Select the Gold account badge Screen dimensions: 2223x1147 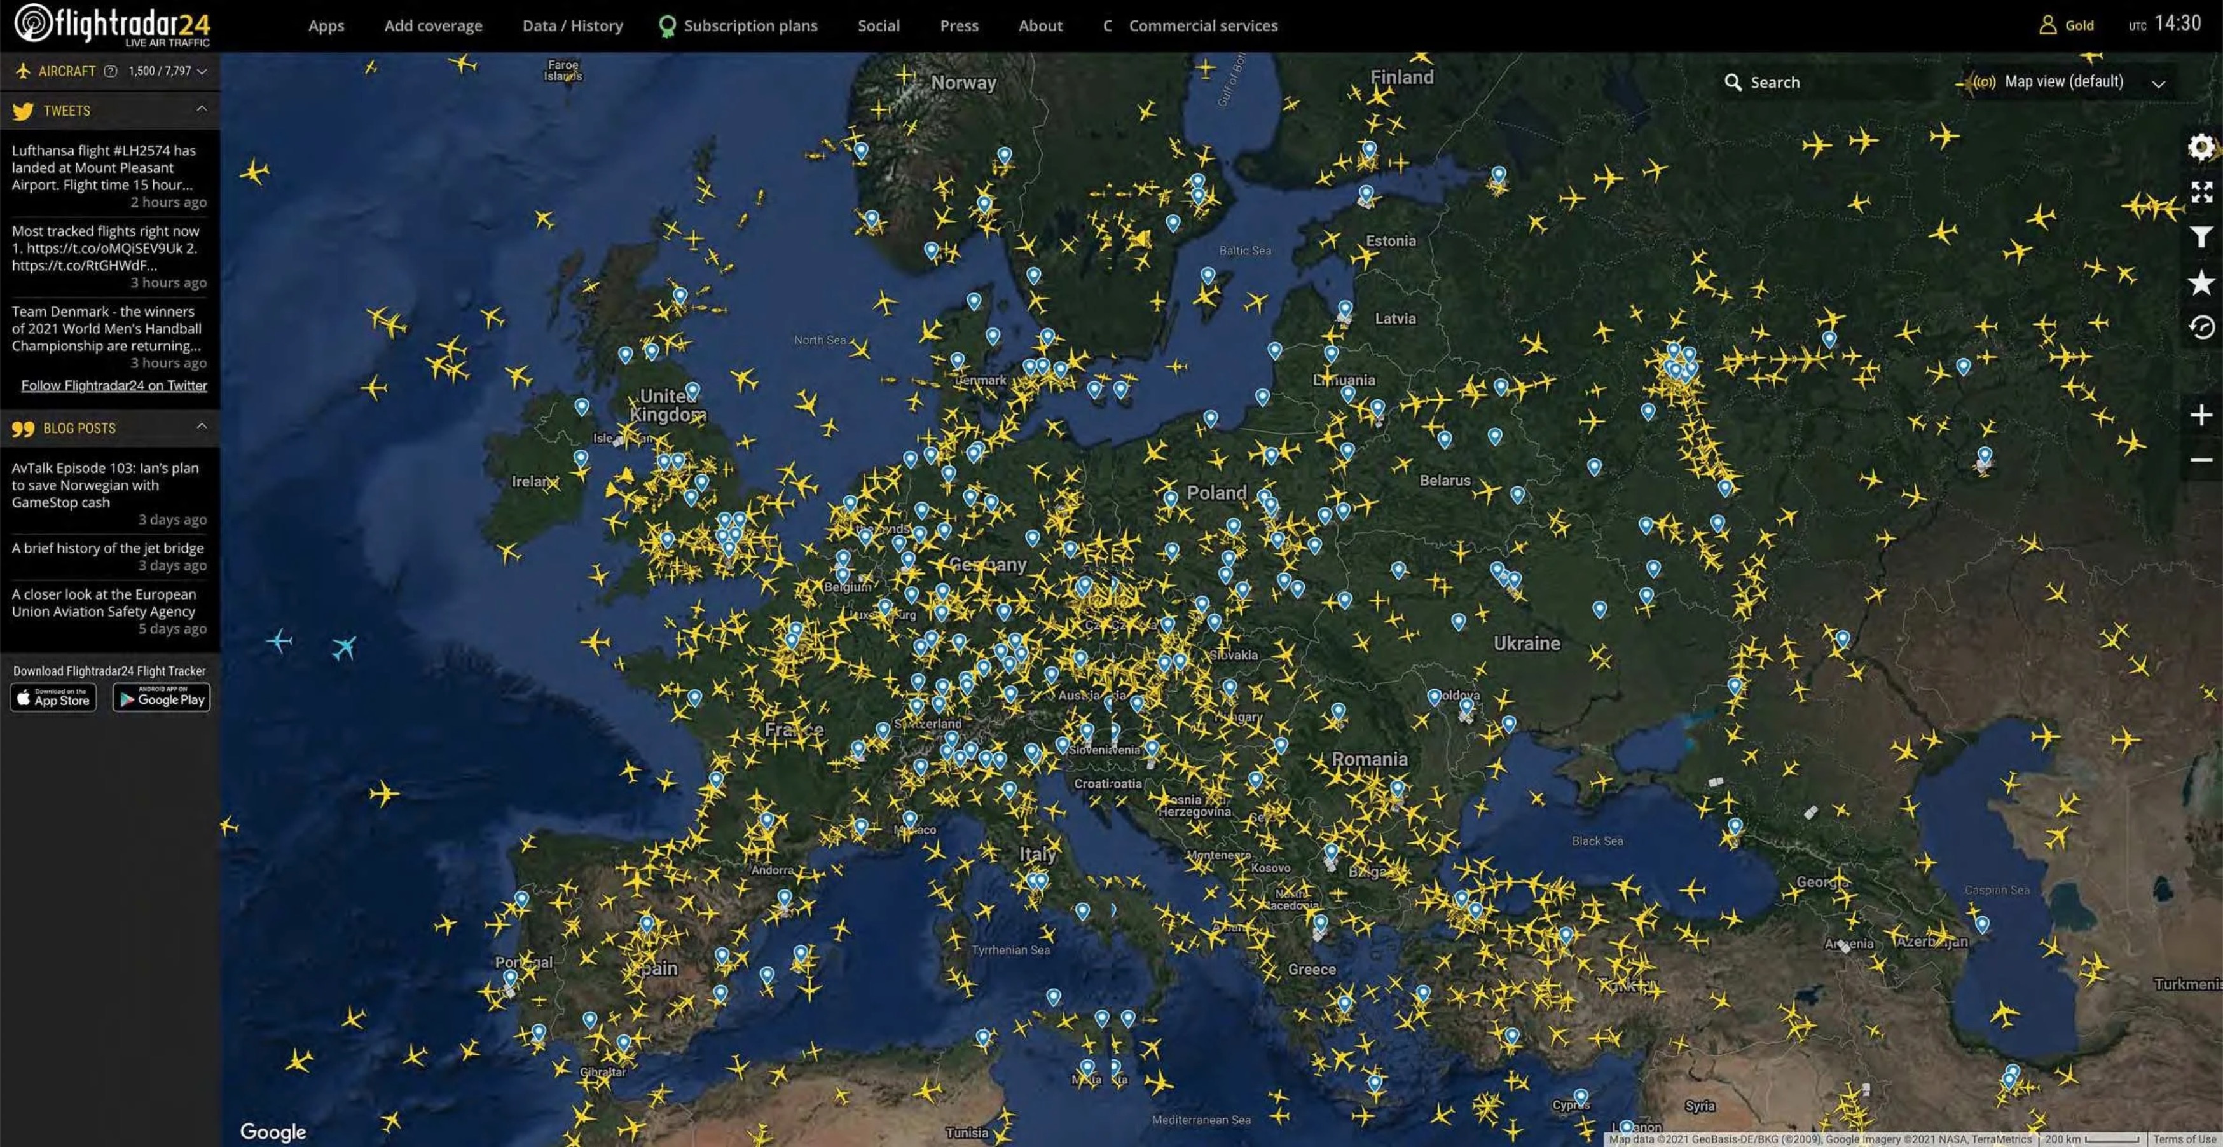click(2068, 25)
